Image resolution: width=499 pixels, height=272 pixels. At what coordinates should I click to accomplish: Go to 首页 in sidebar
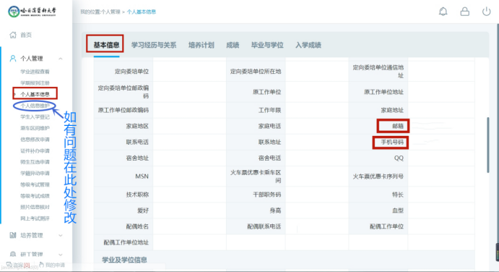click(x=26, y=35)
